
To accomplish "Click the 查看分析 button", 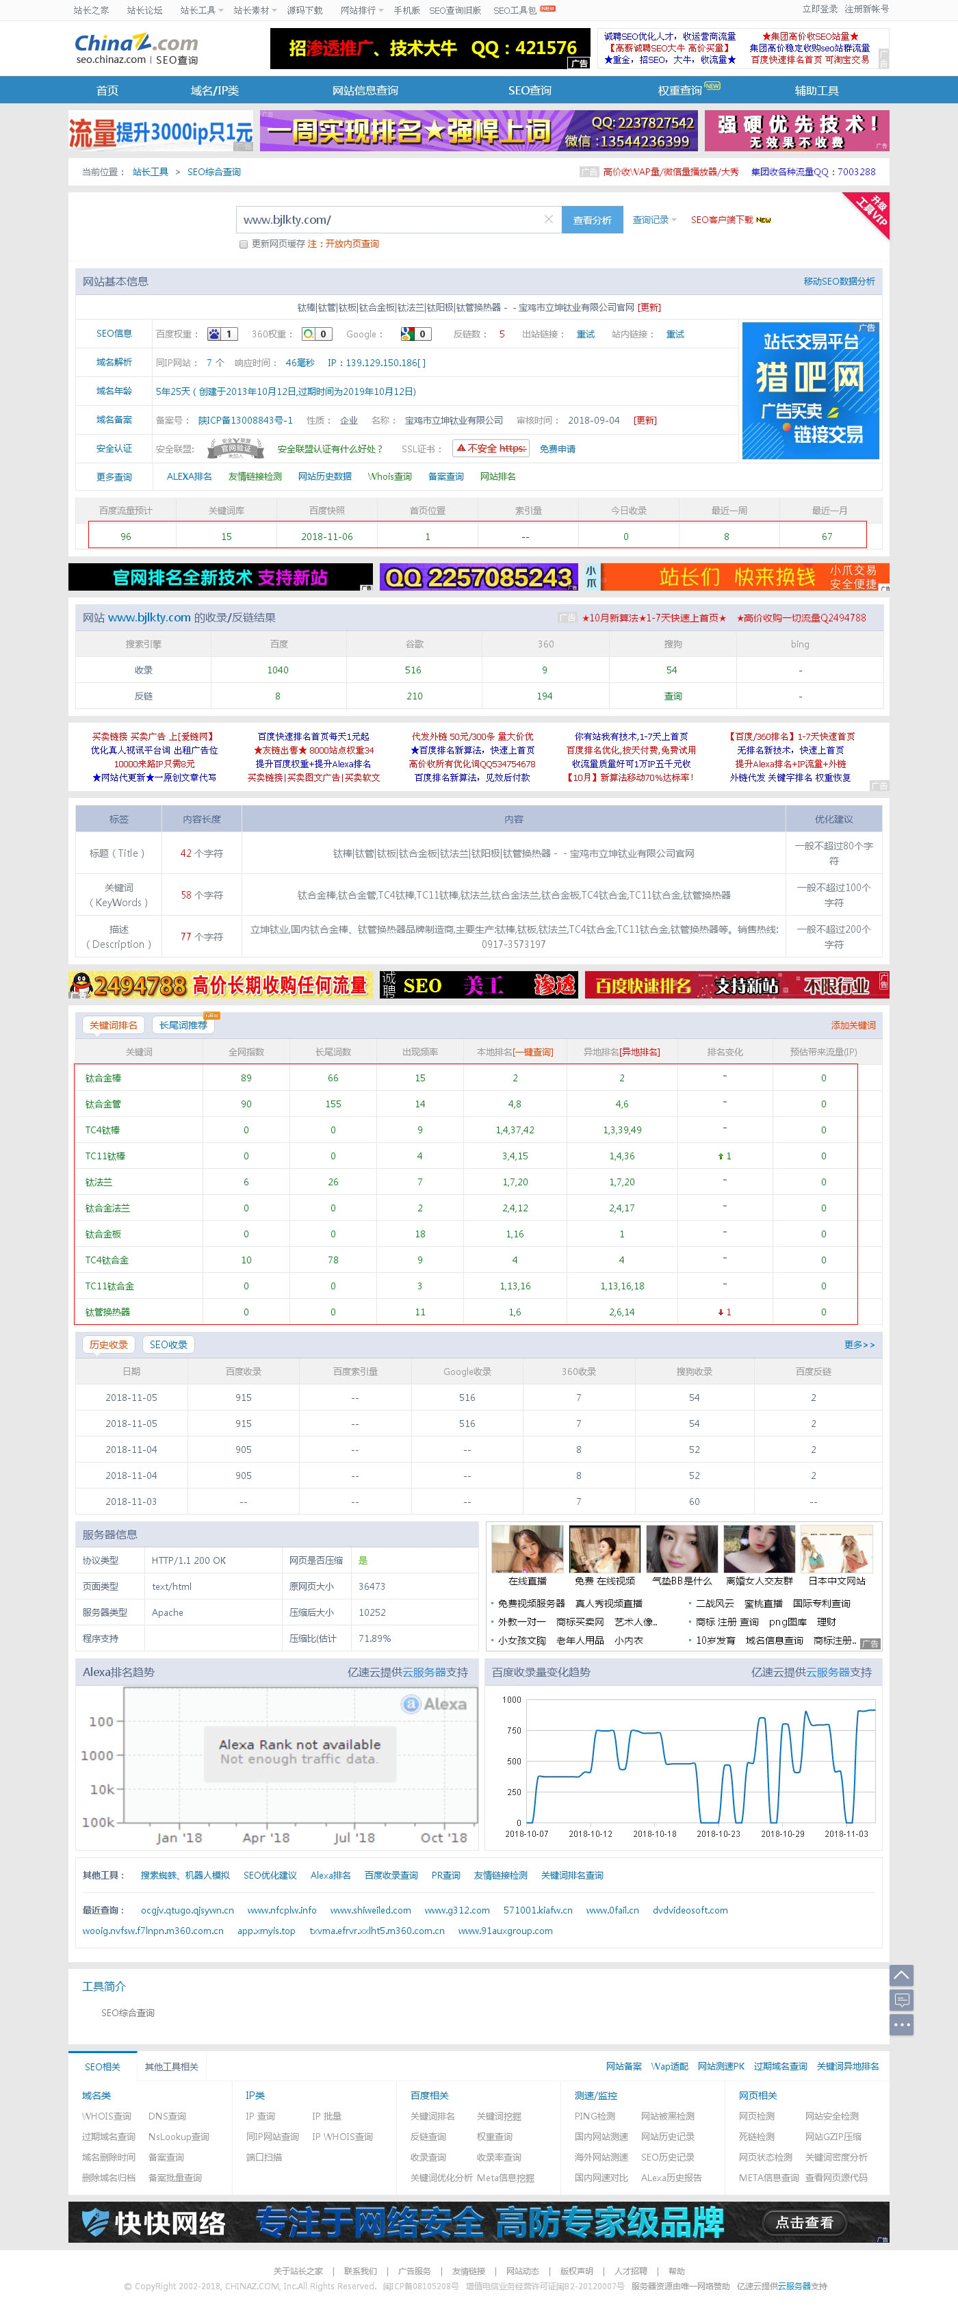I will [x=592, y=219].
